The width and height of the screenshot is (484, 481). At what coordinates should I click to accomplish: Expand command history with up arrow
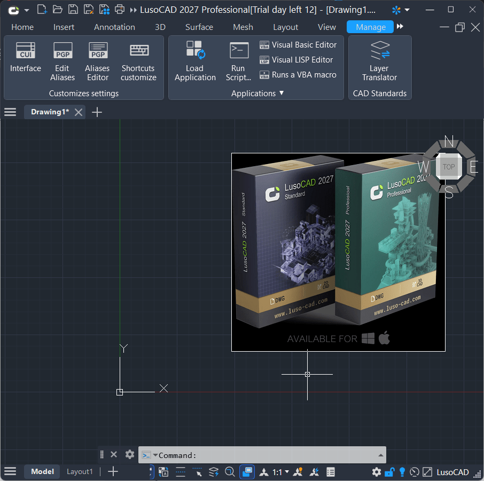pyautogui.click(x=380, y=455)
